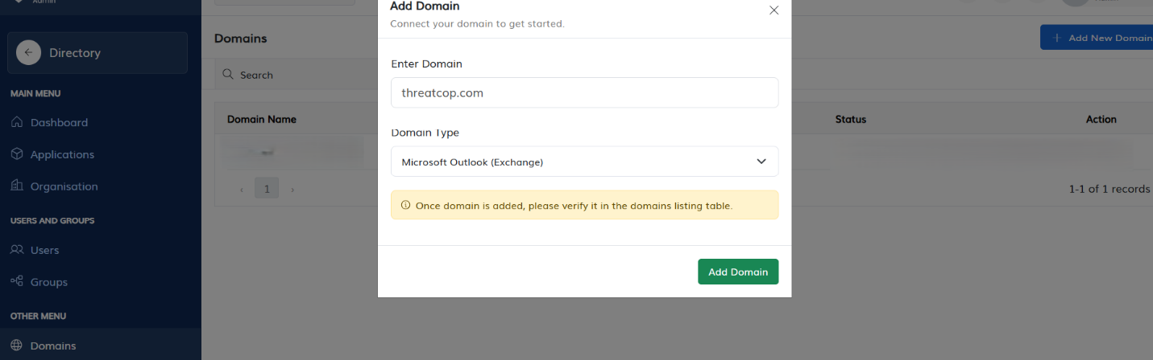This screenshot has height=360, width=1153.
Task: Click the next page arrow
Action: tap(292, 190)
